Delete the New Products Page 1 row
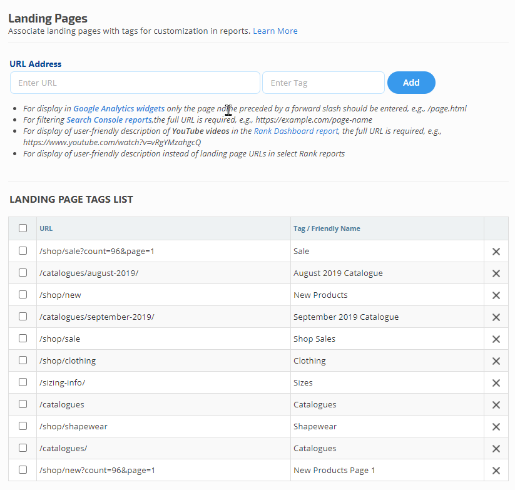The image size is (515, 490). [x=496, y=471]
